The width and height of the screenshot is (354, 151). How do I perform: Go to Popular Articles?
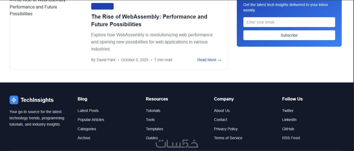point(91,120)
